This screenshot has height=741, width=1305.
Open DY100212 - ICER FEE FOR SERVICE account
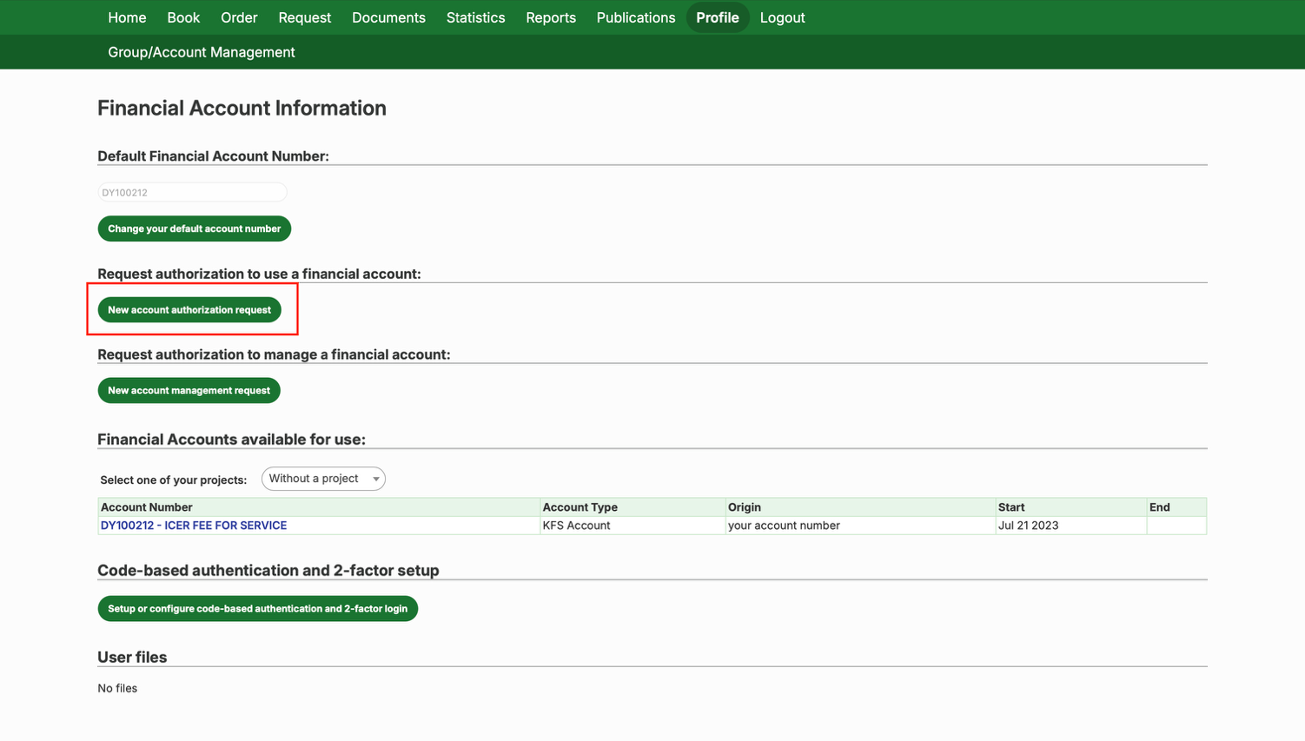click(x=194, y=526)
